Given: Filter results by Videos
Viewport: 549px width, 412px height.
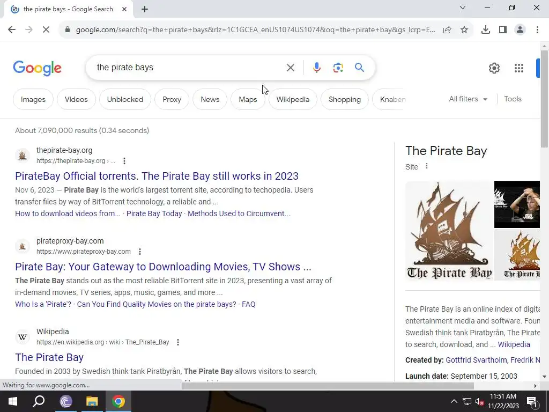Looking at the screenshot, I should [x=76, y=99].
